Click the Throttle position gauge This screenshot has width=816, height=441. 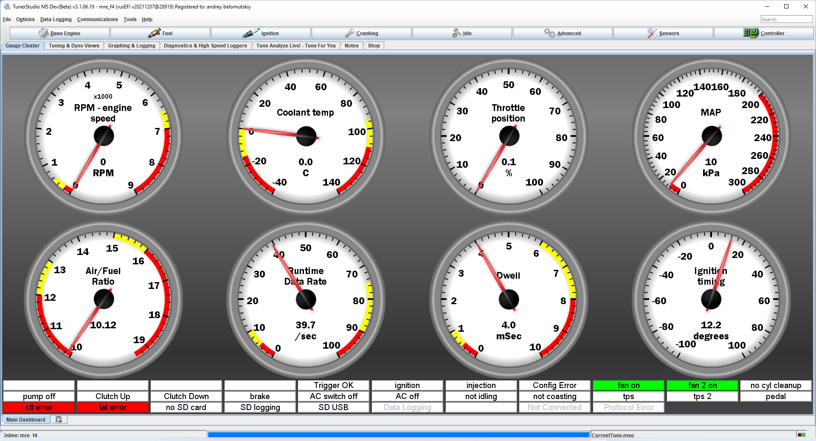[509, 136]
